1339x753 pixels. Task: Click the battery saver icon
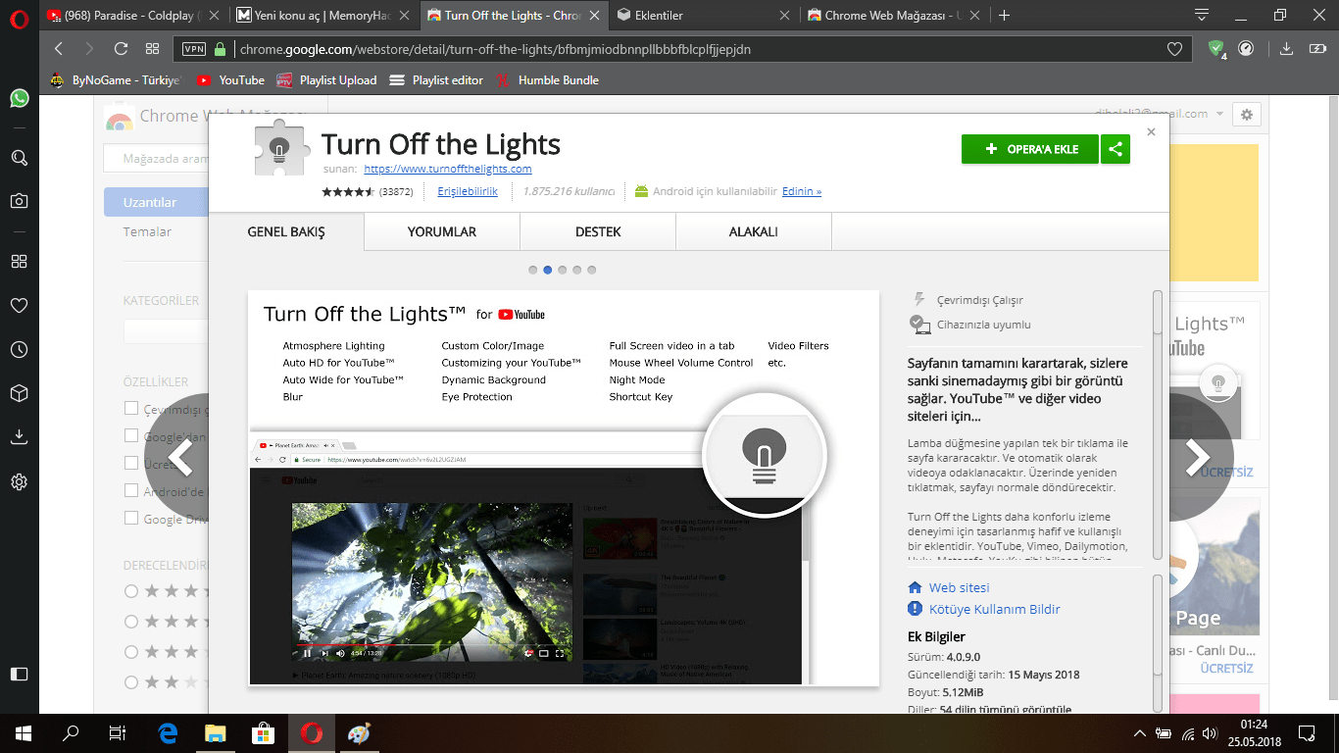1317,49
